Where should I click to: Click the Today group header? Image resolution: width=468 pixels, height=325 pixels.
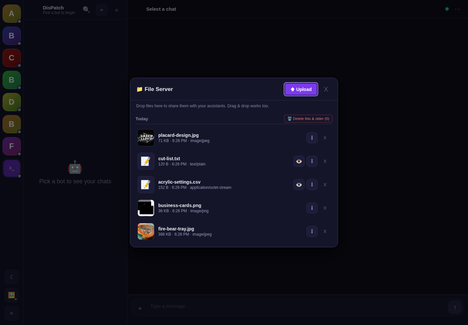(x=142, y=119)
